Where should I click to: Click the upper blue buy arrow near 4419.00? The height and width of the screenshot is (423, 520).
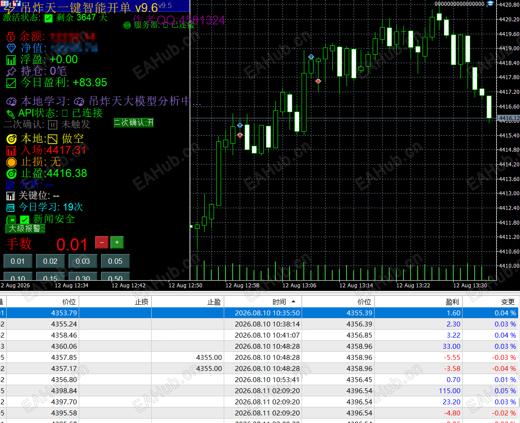point(311,56)
